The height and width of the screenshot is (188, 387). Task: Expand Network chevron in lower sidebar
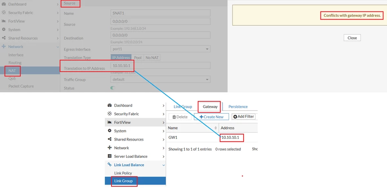[x=163, y=148]
